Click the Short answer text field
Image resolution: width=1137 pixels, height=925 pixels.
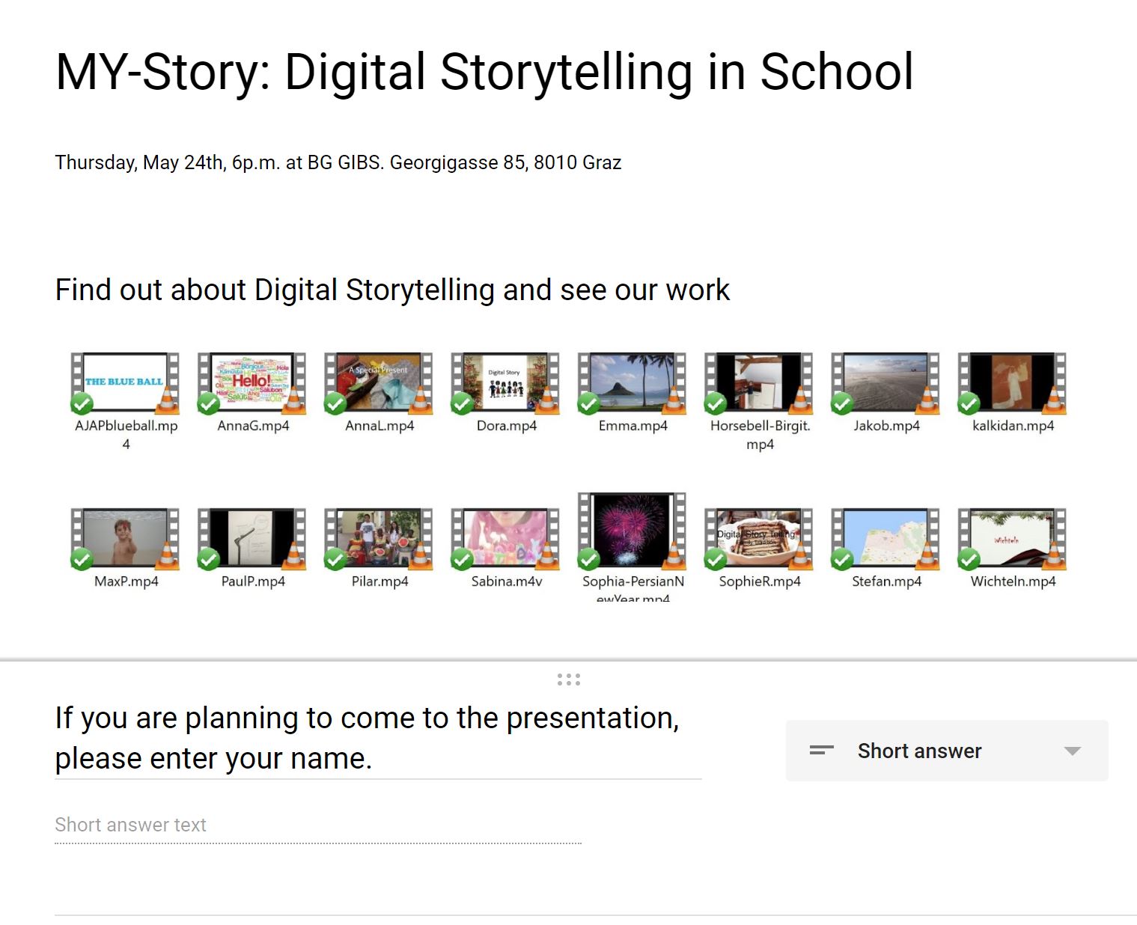point(317,825)
